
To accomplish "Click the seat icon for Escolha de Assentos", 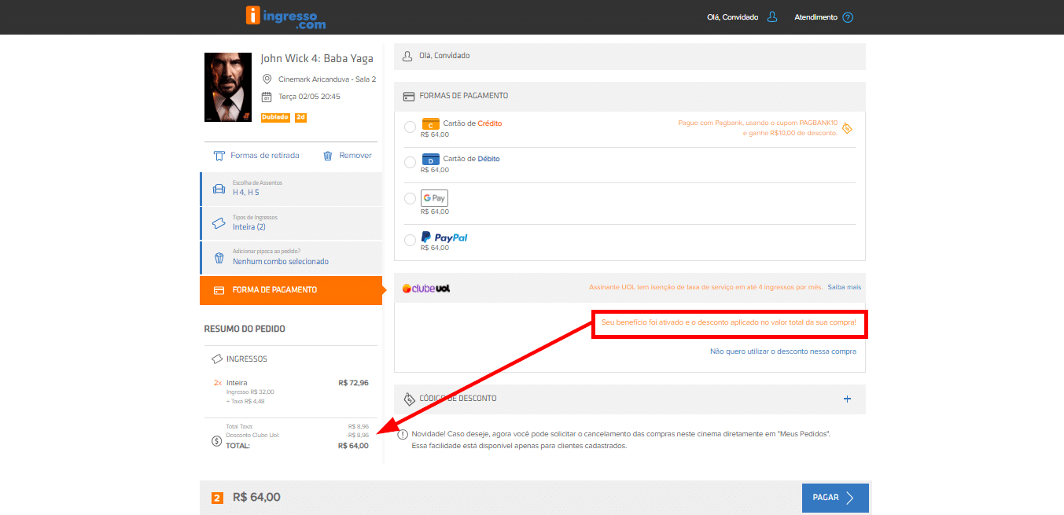I will pyautogui.click(x=219, y=189).
